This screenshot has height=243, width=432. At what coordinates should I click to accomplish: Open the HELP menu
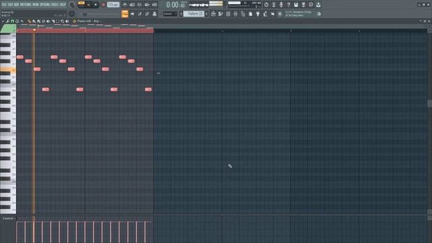63,5
